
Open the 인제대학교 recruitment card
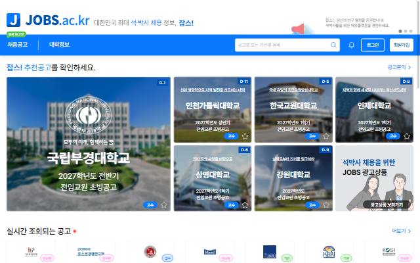[x=374, y=110]
